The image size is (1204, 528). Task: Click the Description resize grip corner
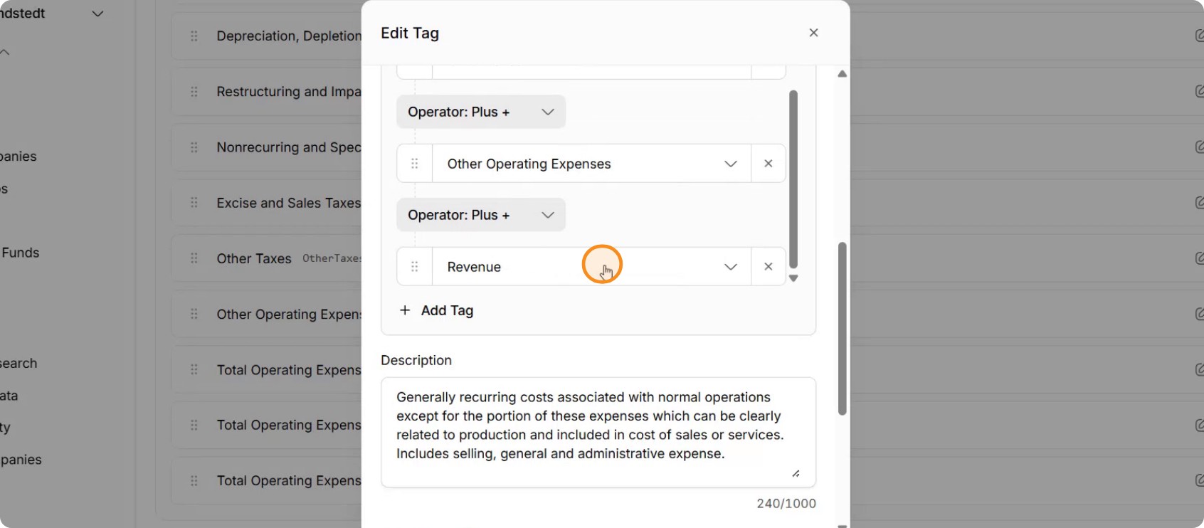[x=796, y=473]
